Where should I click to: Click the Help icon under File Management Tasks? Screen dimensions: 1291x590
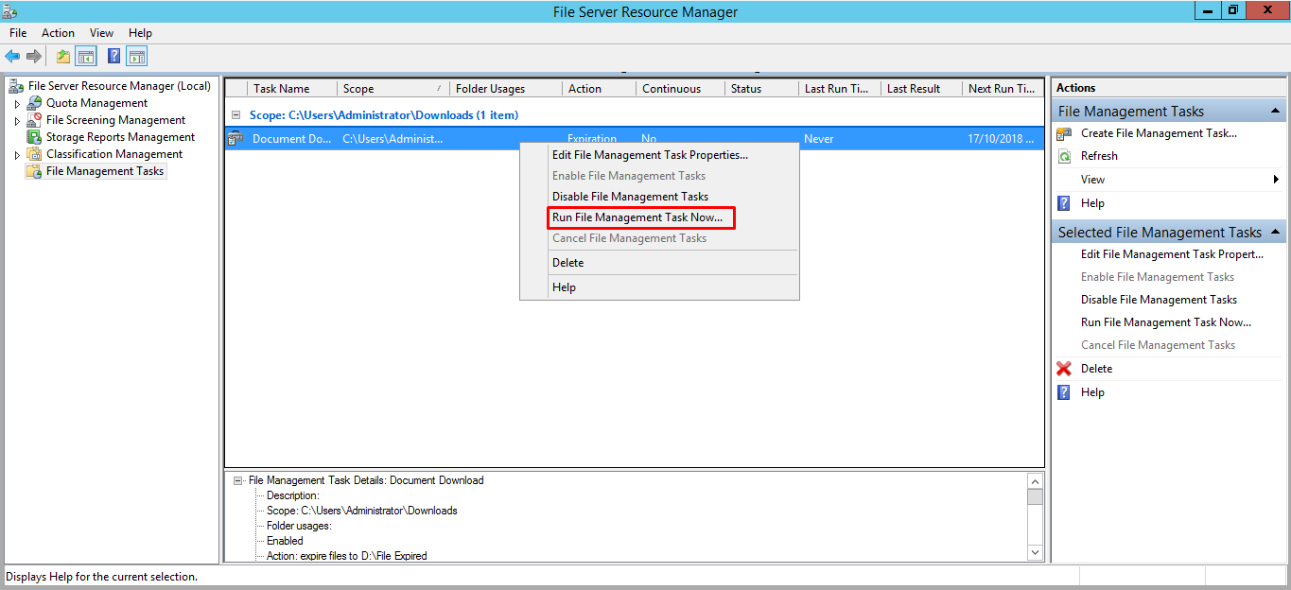1064,203
